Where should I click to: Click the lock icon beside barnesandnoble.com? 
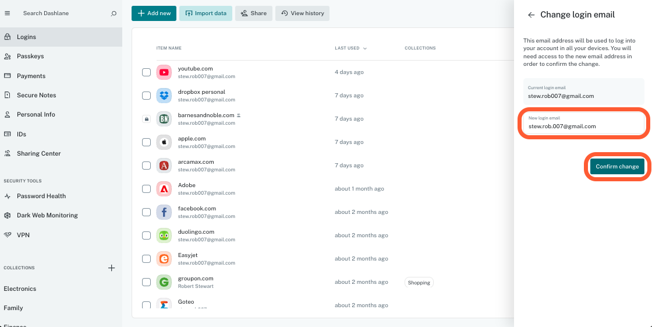click(146, 119)
